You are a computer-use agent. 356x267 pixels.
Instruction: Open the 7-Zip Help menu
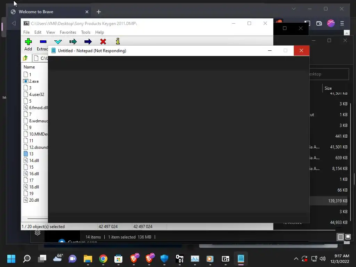[x=99, y=32]
